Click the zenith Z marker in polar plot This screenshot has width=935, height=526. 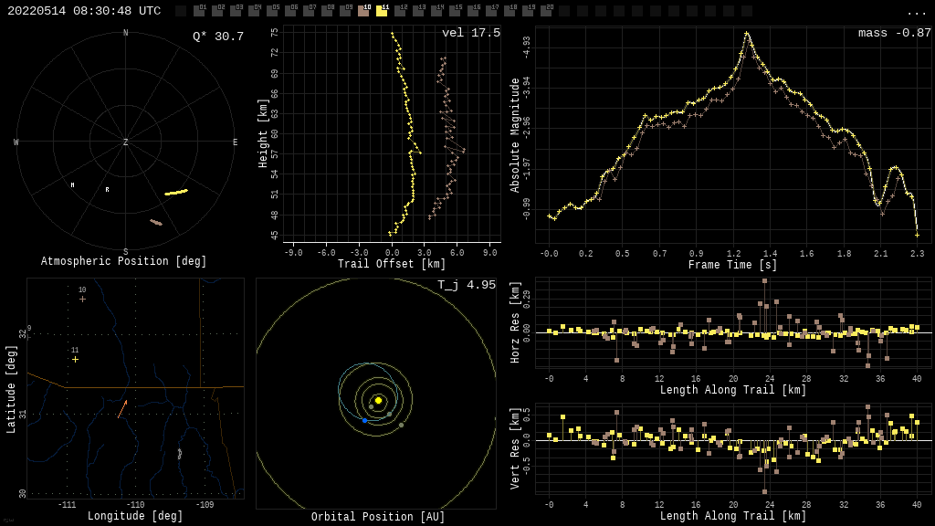coord(126,142)
